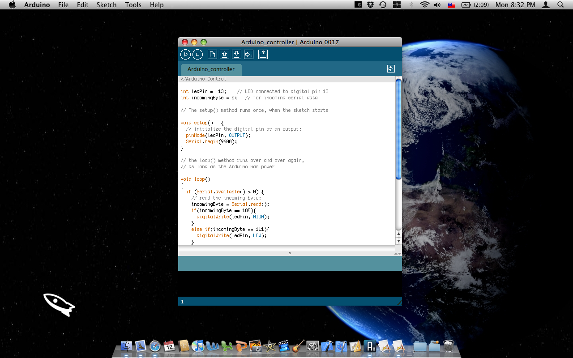Viewport: 573px width, 358px height.
Task: Open the Arduino application menu
Action: [37, 5]
